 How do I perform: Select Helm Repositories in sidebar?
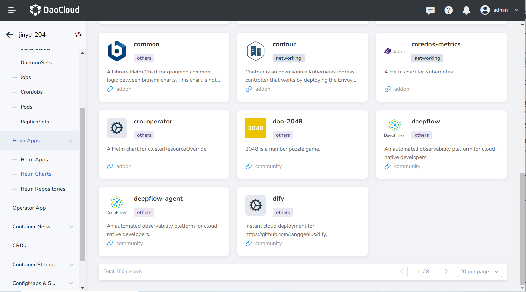click(x=43, y=189)
